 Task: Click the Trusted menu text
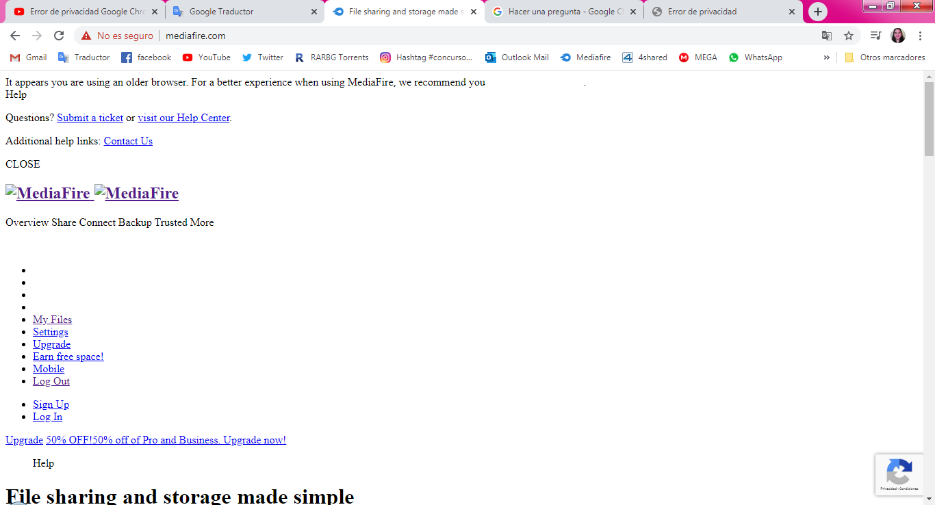tap(171, 222)
